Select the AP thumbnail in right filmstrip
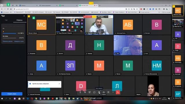 pos(178,94)
